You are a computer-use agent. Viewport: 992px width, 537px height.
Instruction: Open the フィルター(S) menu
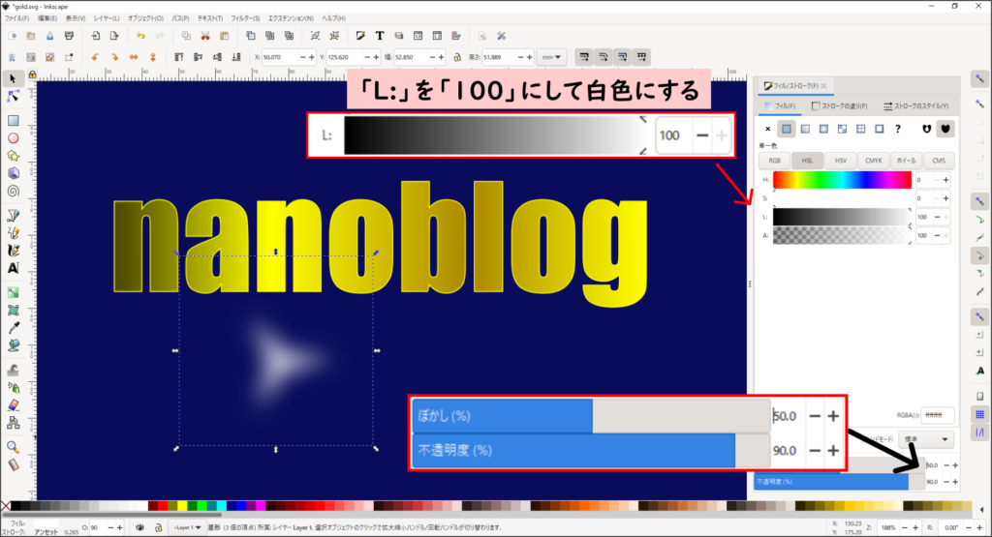245,18
